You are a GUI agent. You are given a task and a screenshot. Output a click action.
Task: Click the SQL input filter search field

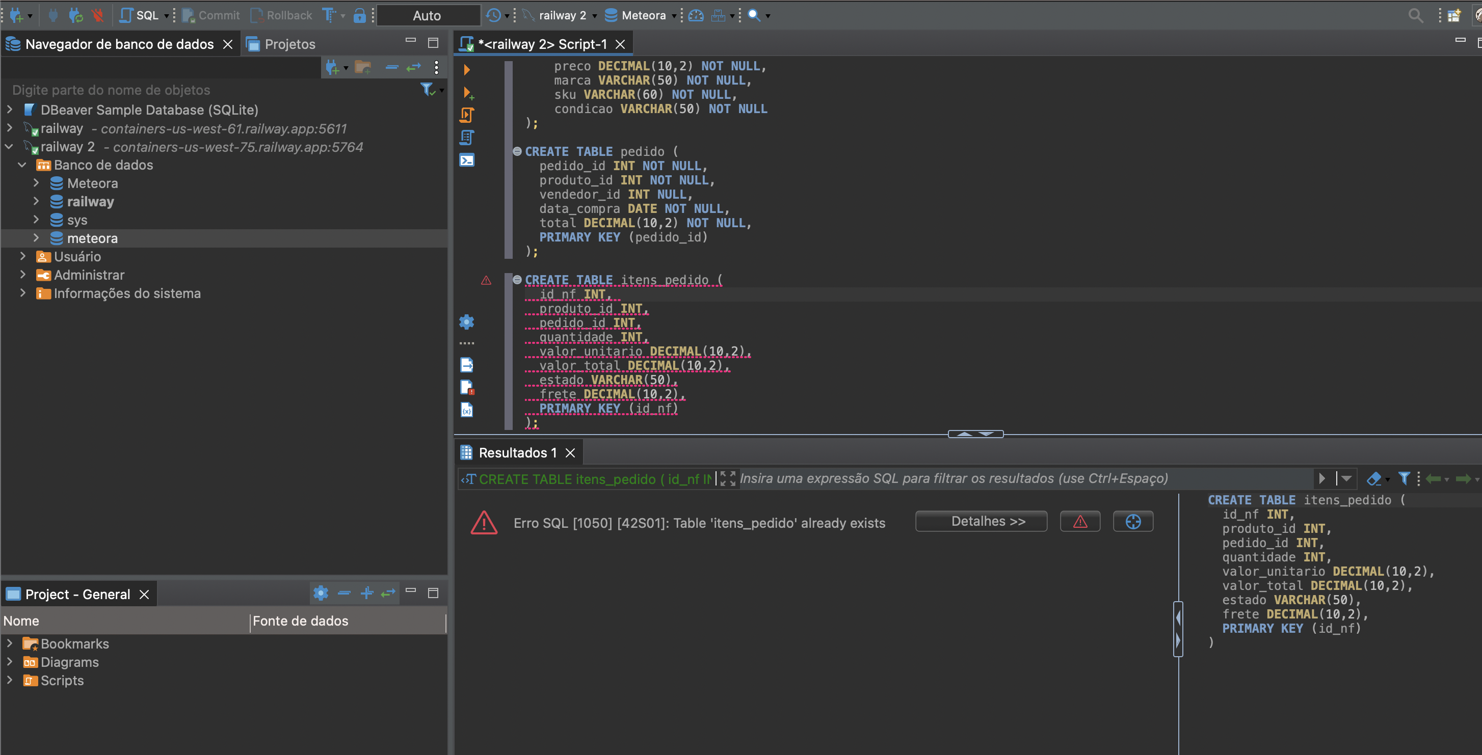[x=951, y=478]
